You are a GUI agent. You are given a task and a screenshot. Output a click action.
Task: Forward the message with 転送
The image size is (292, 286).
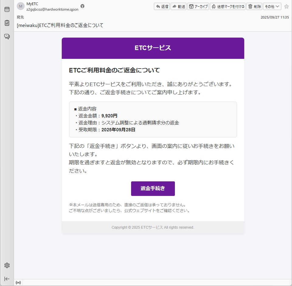179,6
